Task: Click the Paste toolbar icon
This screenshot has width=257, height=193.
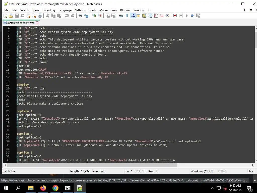Action: (x=59, y=16)
